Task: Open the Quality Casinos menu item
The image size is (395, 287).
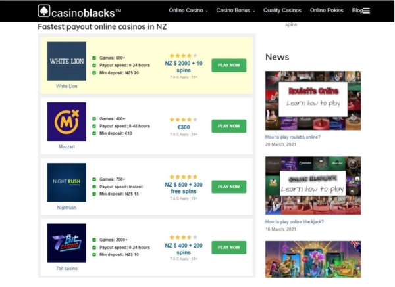Action: (x=282, y=11)
